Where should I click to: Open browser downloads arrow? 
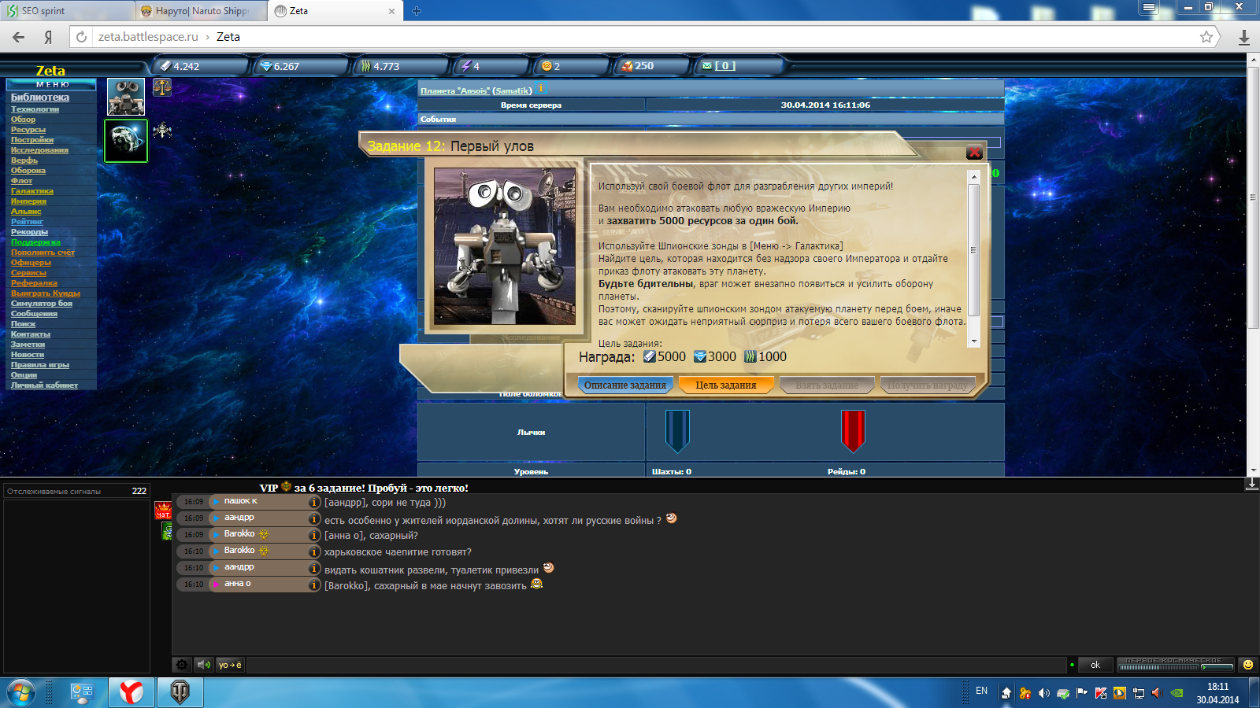[1244, 37]
